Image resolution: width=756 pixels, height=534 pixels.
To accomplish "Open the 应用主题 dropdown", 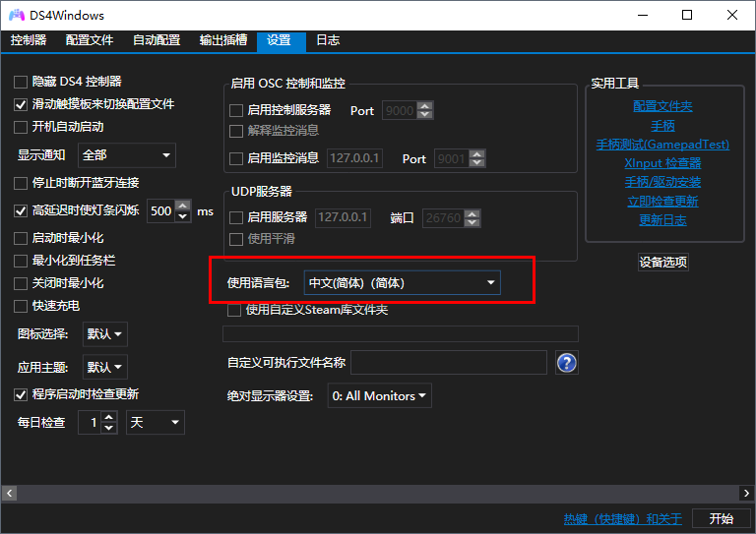I will pos(105,368).
